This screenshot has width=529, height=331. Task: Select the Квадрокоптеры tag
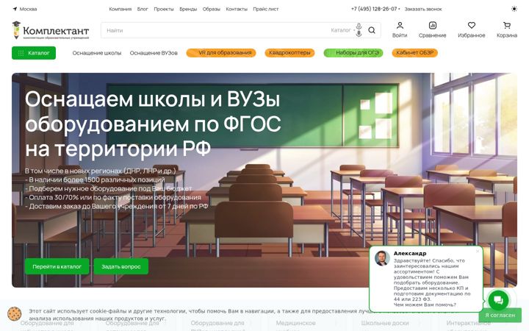point(289,53)
